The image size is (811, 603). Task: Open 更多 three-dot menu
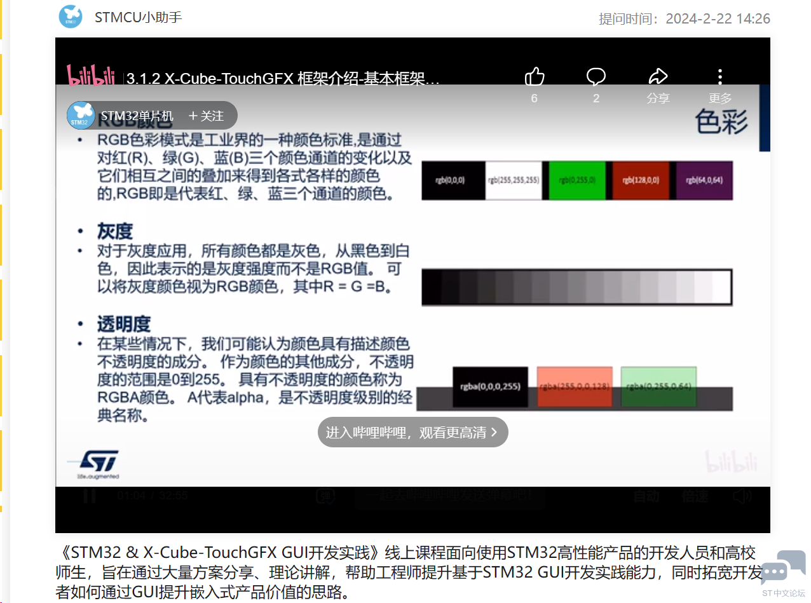click(x=720, y=78)
